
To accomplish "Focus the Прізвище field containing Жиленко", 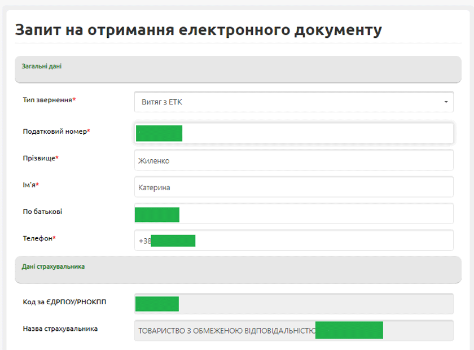I will point(293,160).
